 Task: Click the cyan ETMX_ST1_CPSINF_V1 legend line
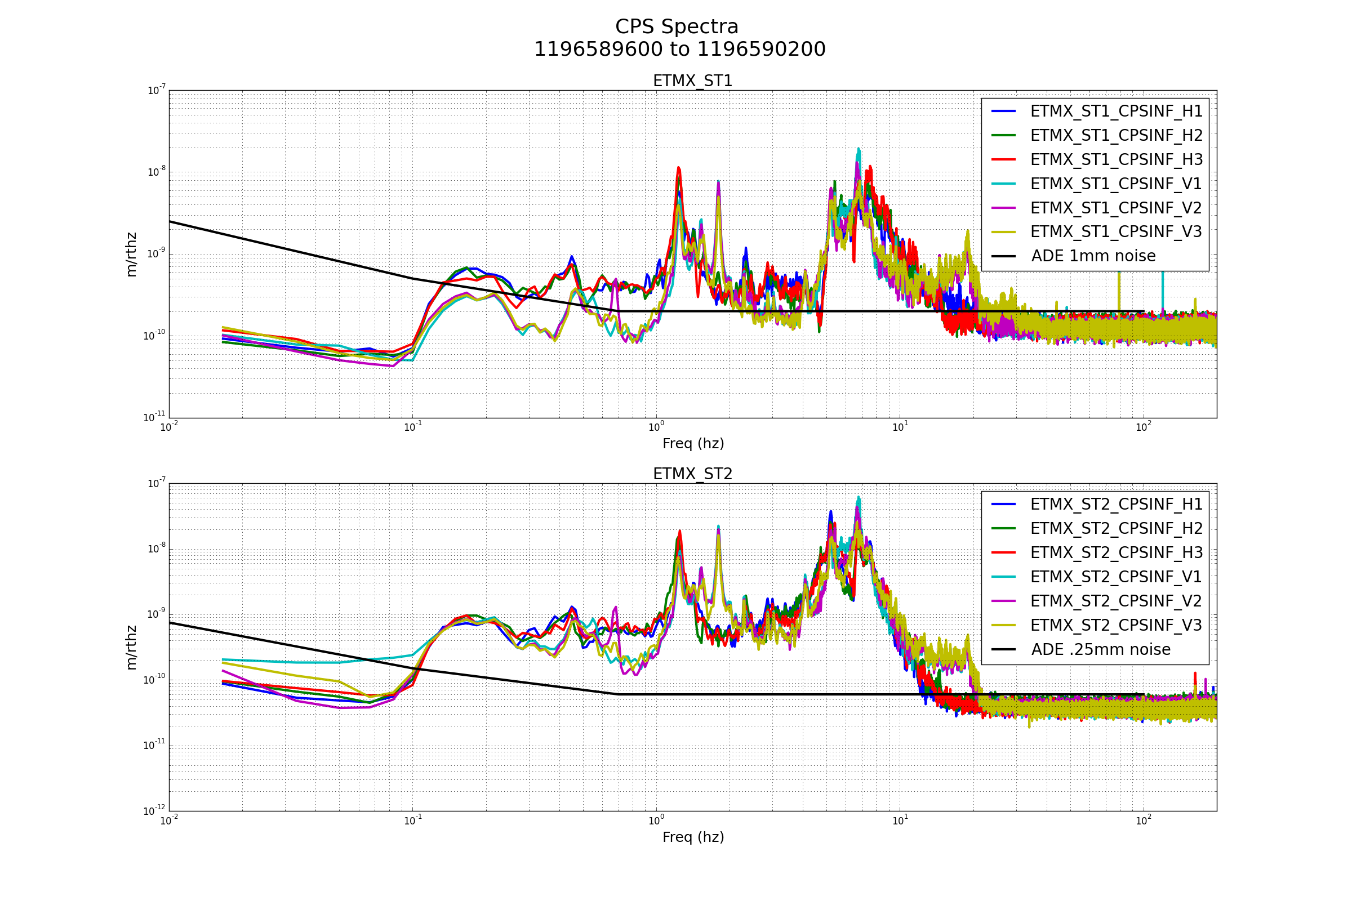tap(1004, 184)
